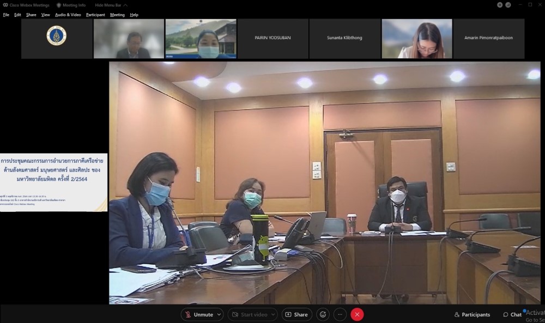
Task: Click the Cisco Webex Meetings logo icon
Action: point(5,5)
